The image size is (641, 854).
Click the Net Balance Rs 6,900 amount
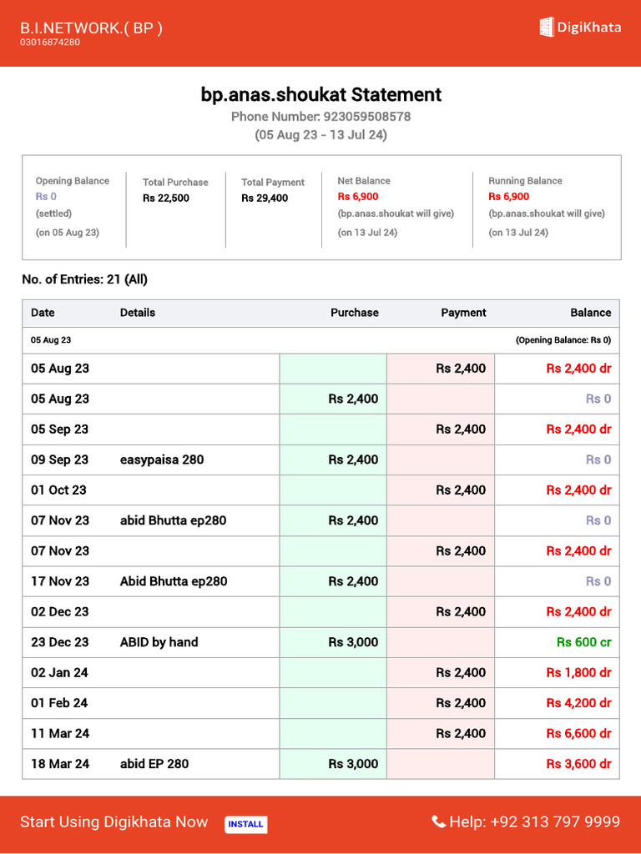pos(358,197)
